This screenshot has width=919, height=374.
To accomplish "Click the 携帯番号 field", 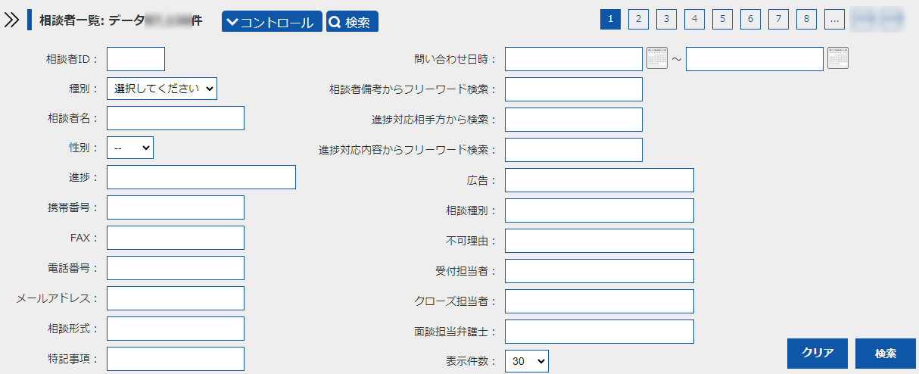I will coord(176,207).
